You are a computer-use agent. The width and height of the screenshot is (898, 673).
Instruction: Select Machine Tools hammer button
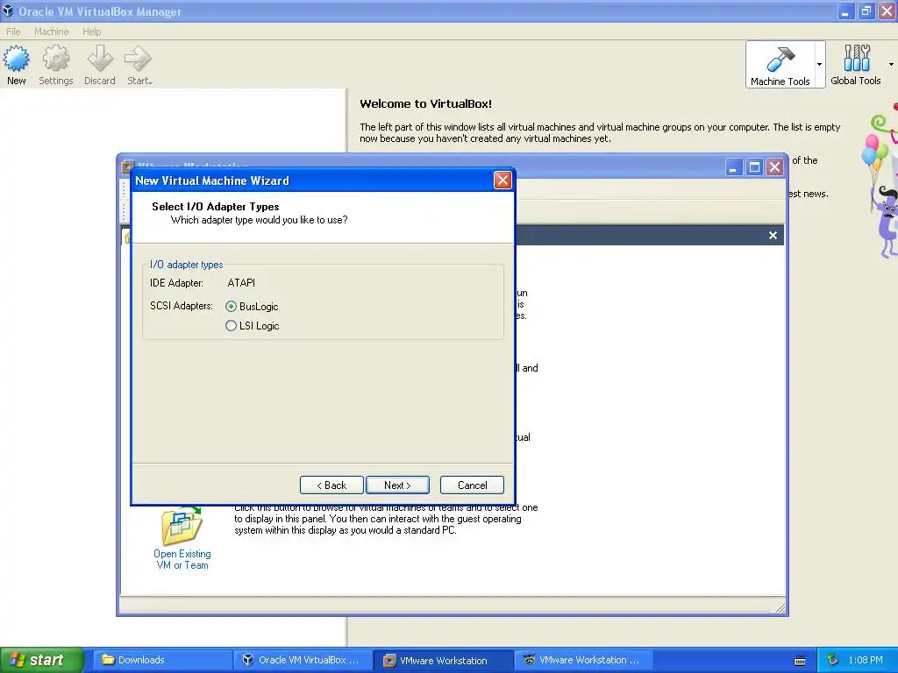pos(780,65)
